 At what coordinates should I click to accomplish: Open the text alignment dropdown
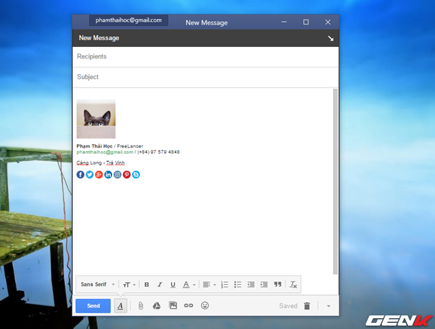(209, 285)
